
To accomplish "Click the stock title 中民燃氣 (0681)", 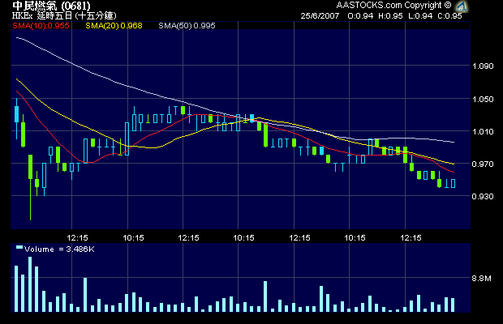I will [51, 6].
